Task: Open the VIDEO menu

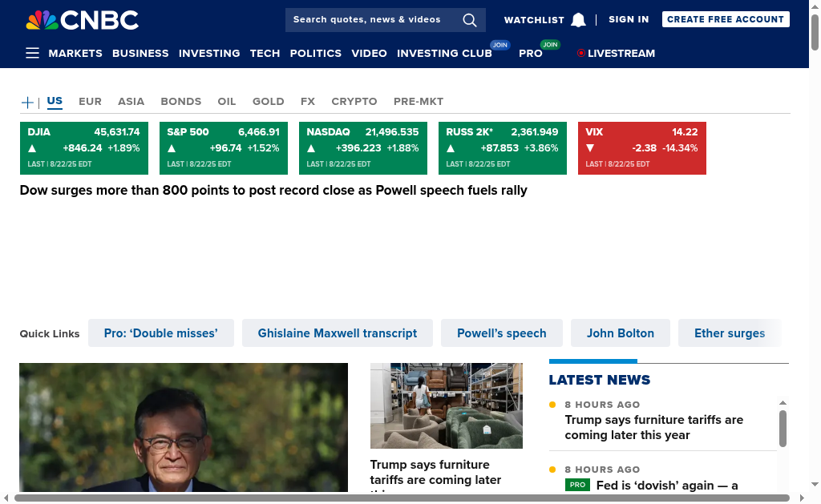Action: [369, 54]
